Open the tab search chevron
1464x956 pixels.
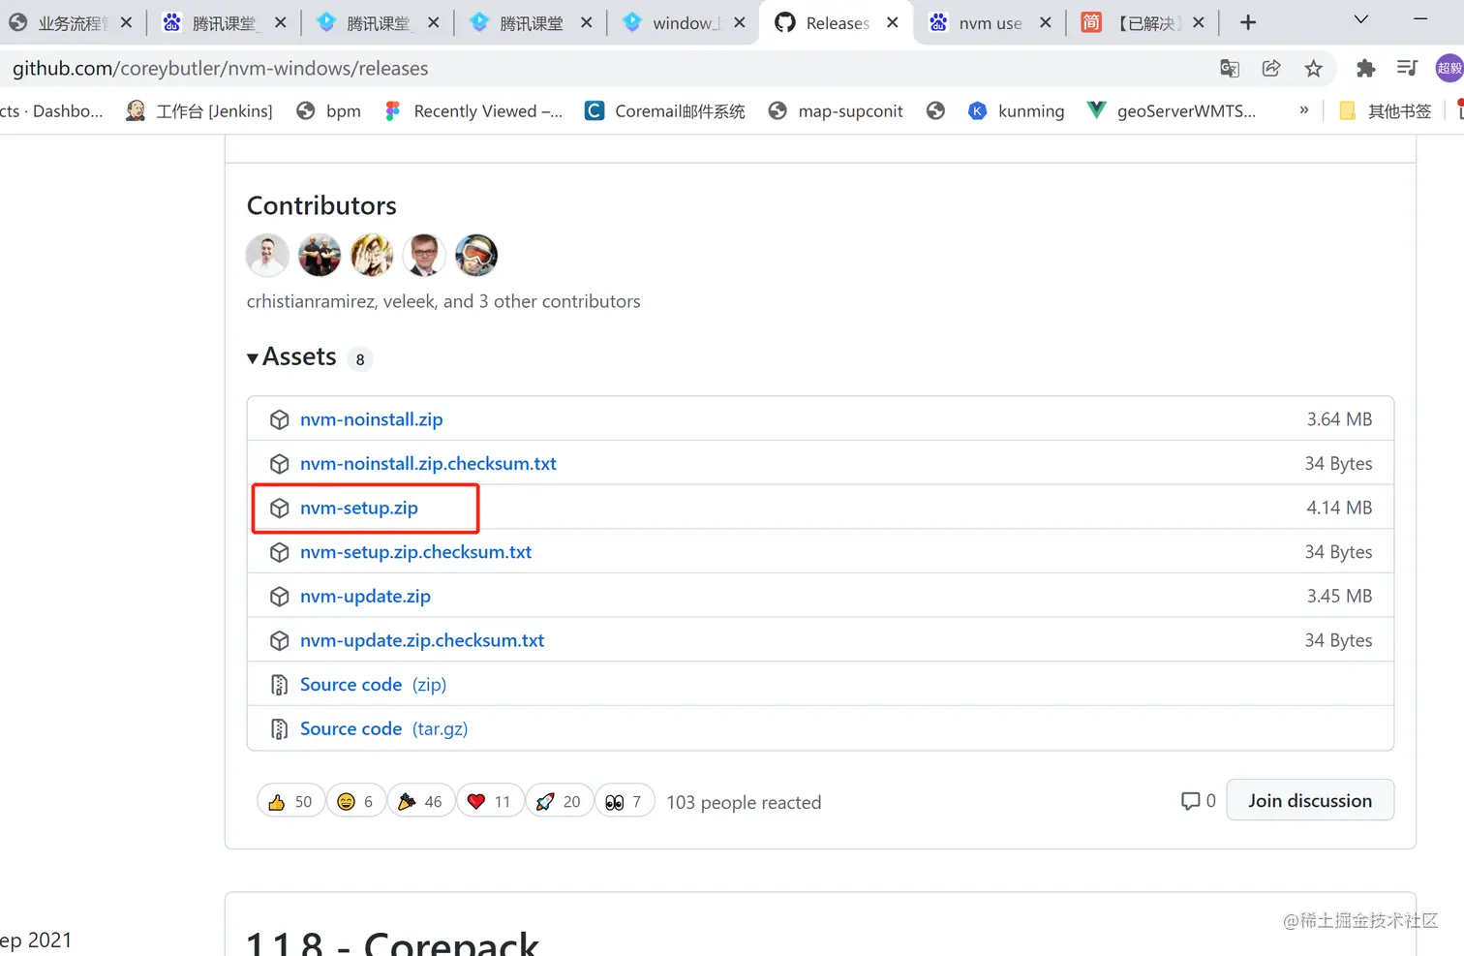tap(1360, 19)
